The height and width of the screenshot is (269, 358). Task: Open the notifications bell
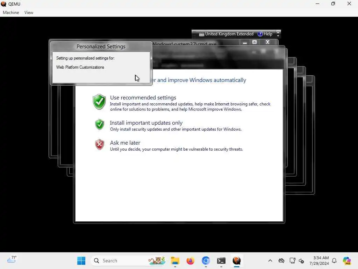pyautogui.click(x=334, y=261)
